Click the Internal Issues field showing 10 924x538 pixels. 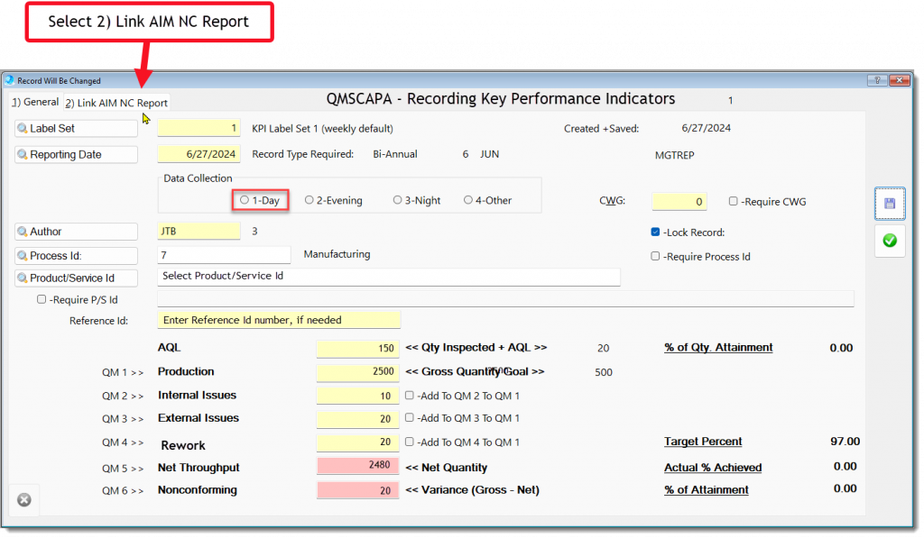(357, 395)
